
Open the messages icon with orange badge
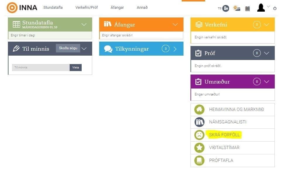[x=236, y=8]
